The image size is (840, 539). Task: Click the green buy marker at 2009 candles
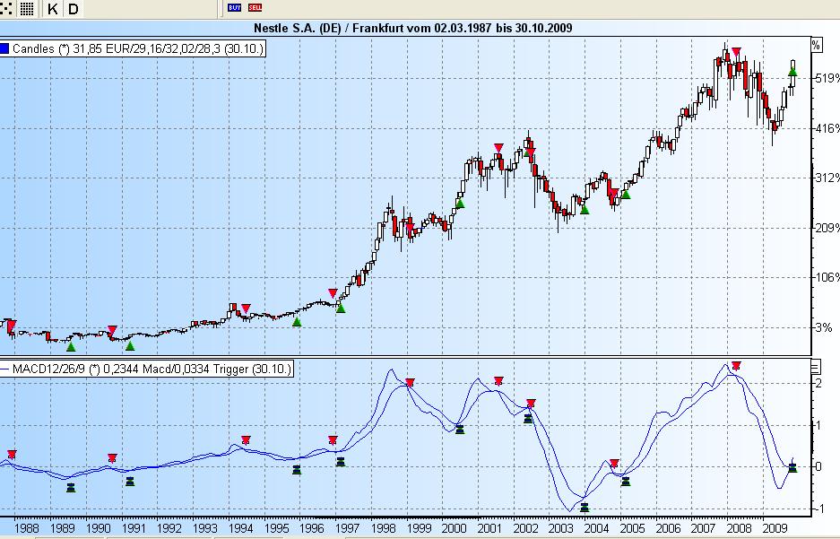(792, 72)
